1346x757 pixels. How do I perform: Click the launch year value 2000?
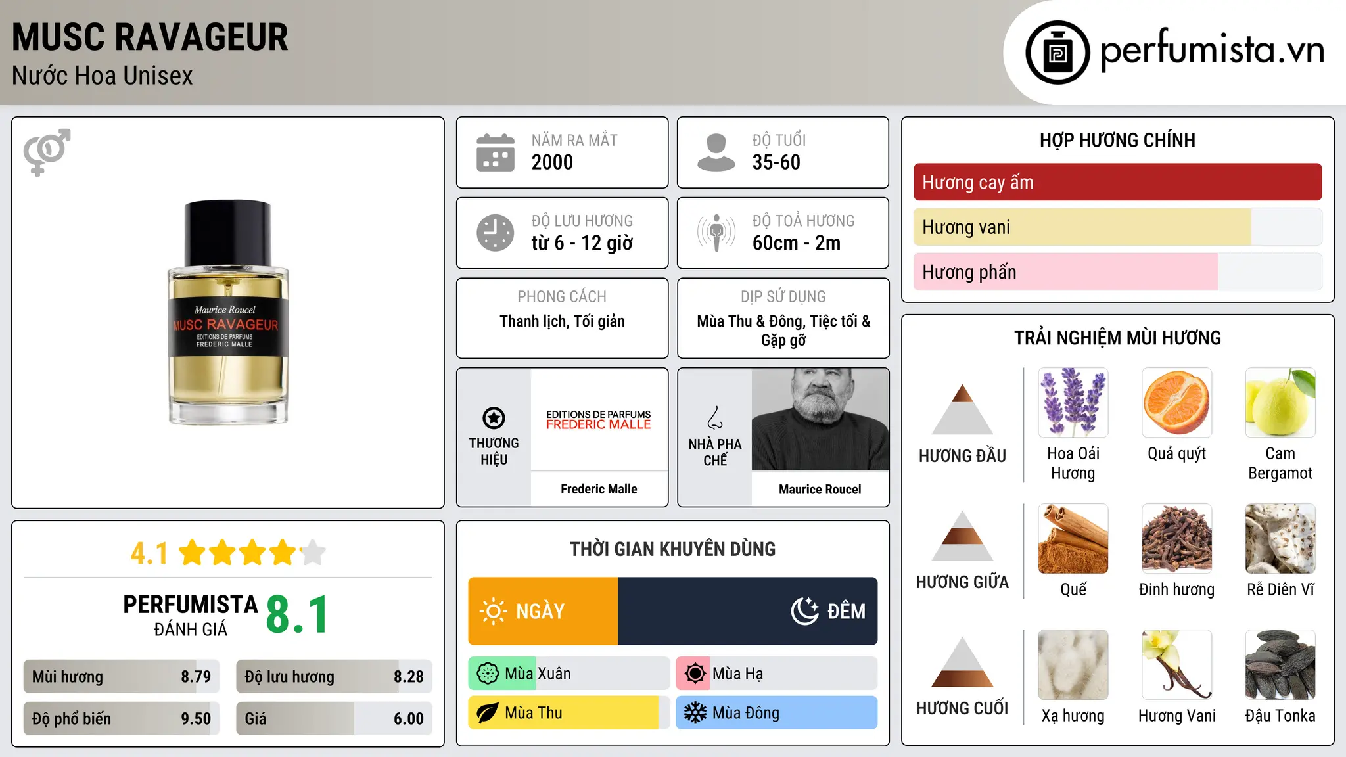coord(552,162)
